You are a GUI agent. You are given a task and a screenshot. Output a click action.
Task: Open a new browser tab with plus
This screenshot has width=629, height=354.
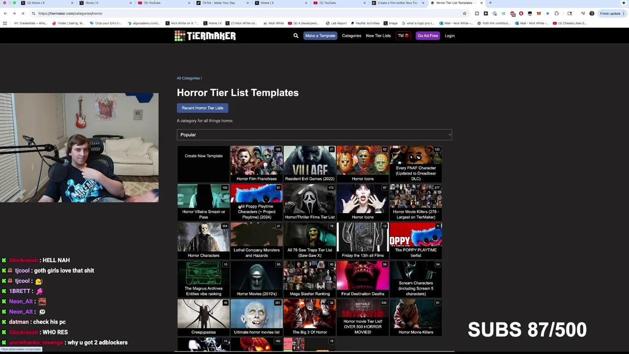click(490, 3)
